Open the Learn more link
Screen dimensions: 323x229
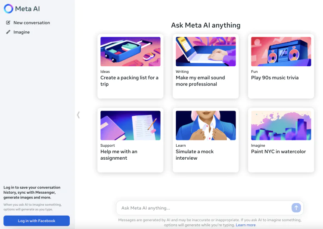click(x=245, y=225)
